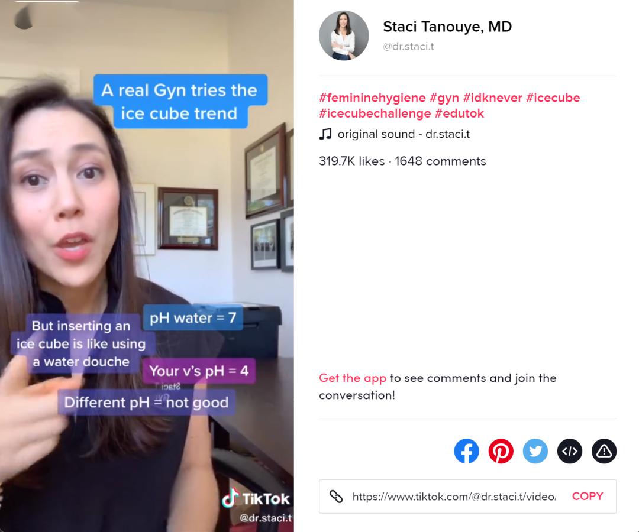The width and height of the screenshot is (639, 532).
Task: Open original sound - dr.staci.t
Action: point(404,134)
